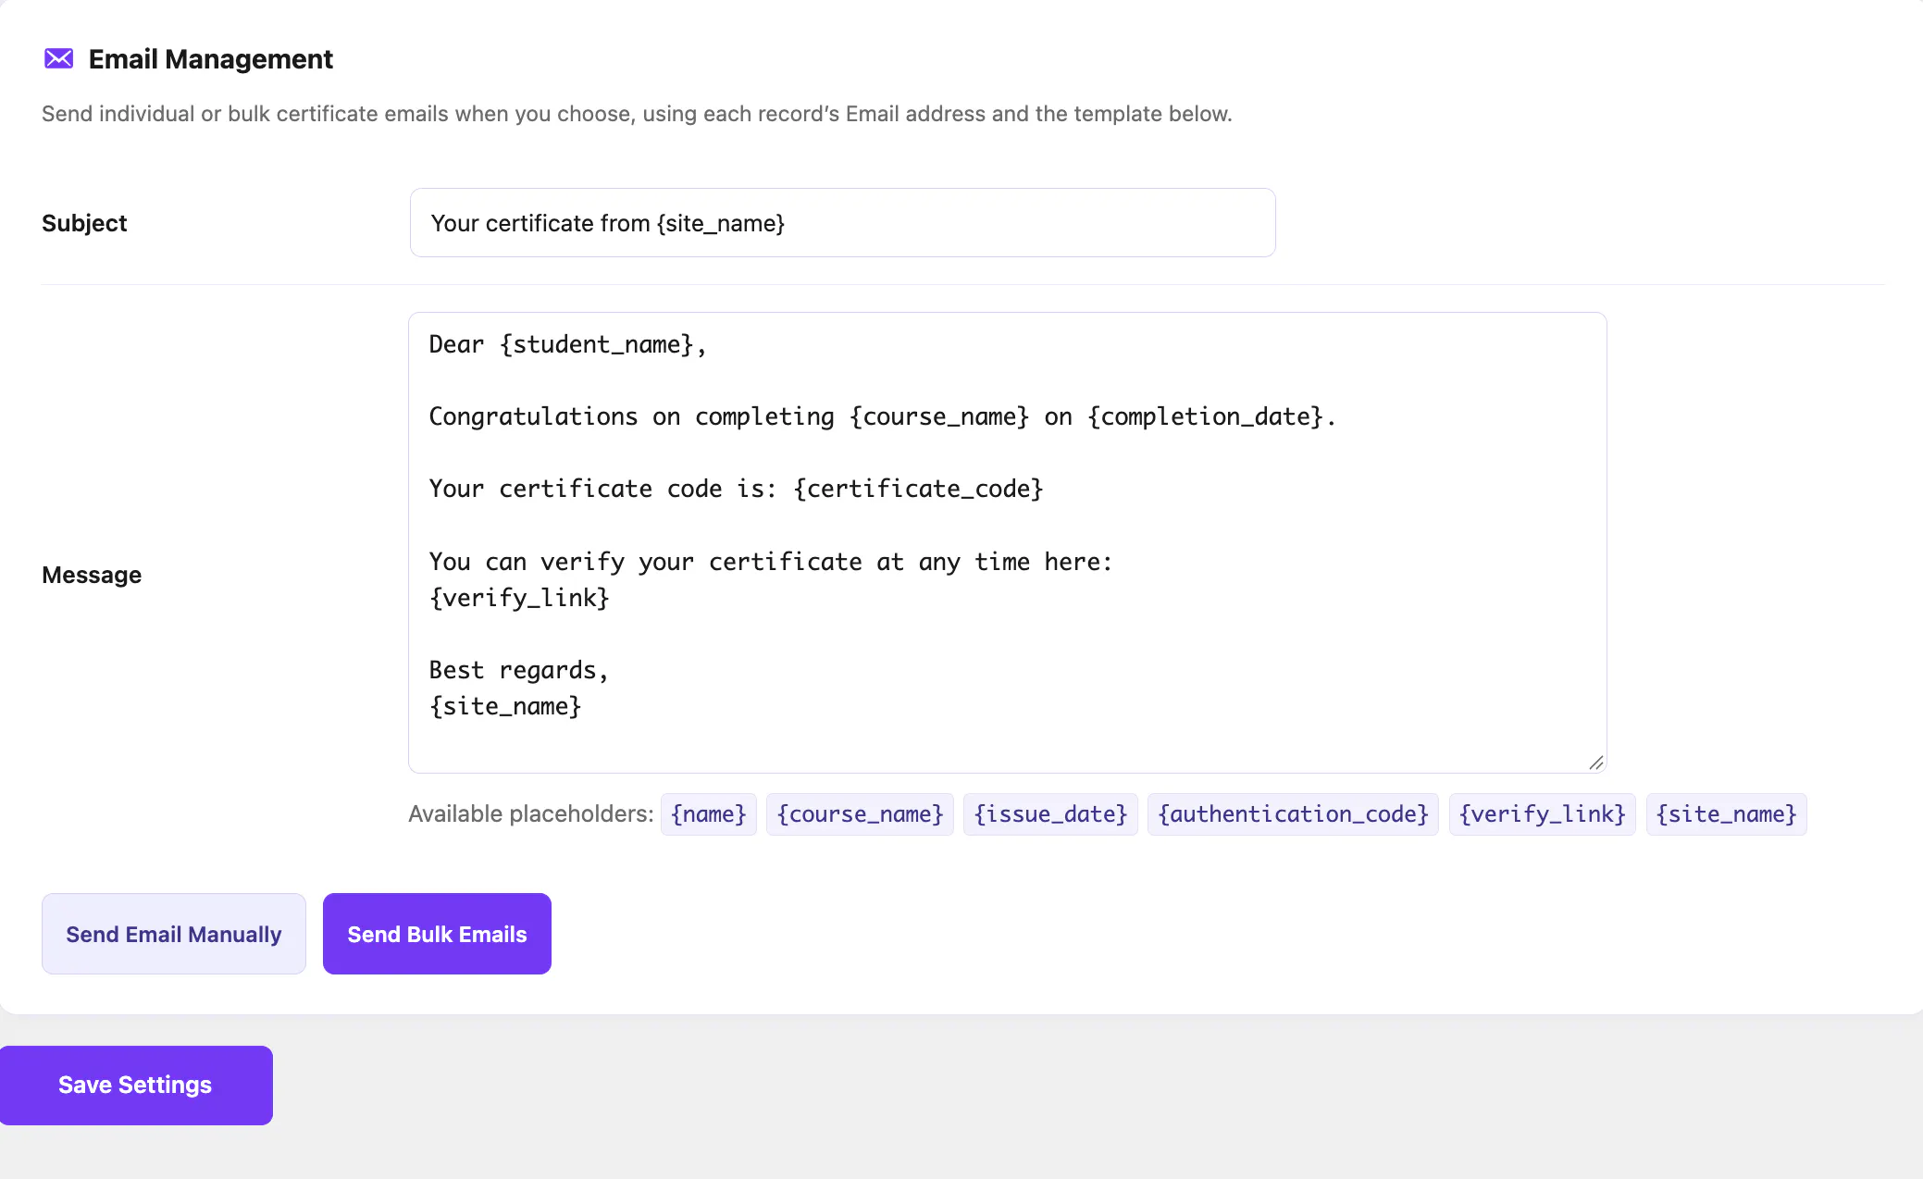Image resolution: width=1923 pixels, height=1179 pixels.
Task: Select the {issue_date} placeholder chip
Action: click(1050, 814)
